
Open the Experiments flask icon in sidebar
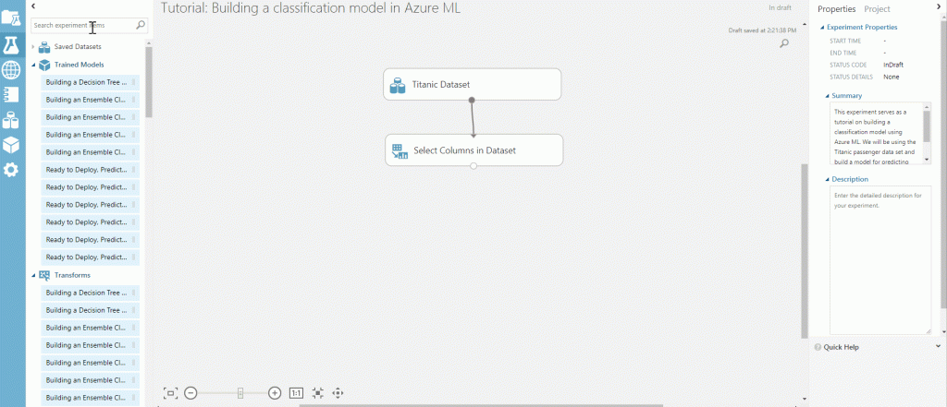[11, 43]
